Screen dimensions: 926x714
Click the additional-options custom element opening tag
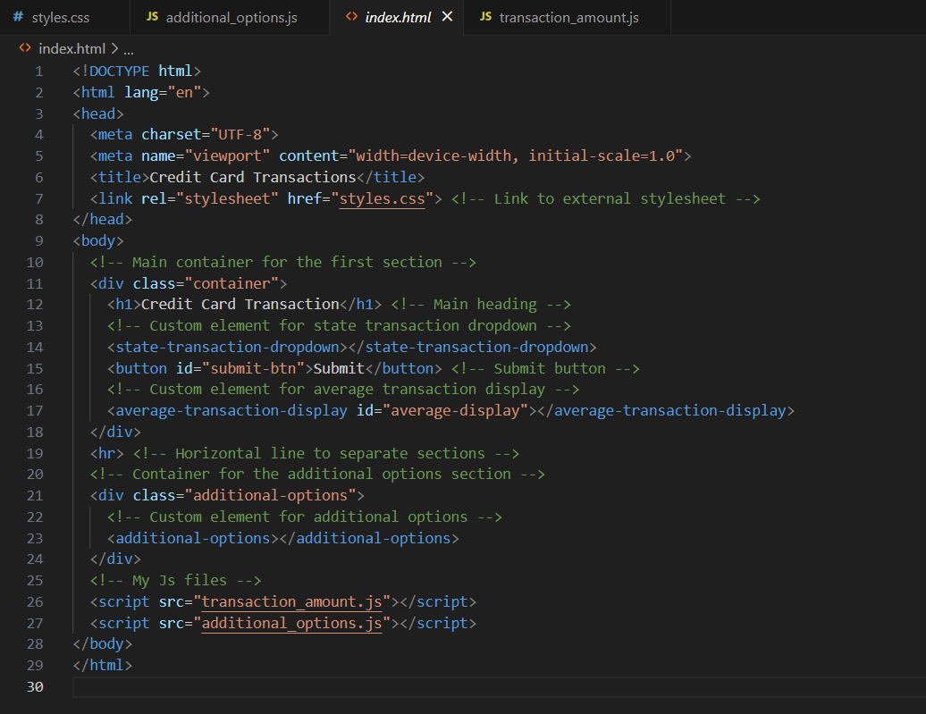pyautogui.click(x=192, y=539)
